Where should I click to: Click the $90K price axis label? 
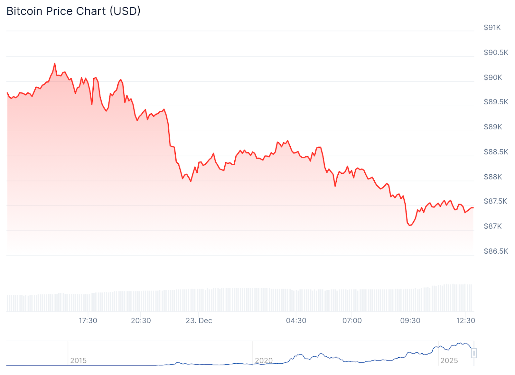(x=493, y=77)
